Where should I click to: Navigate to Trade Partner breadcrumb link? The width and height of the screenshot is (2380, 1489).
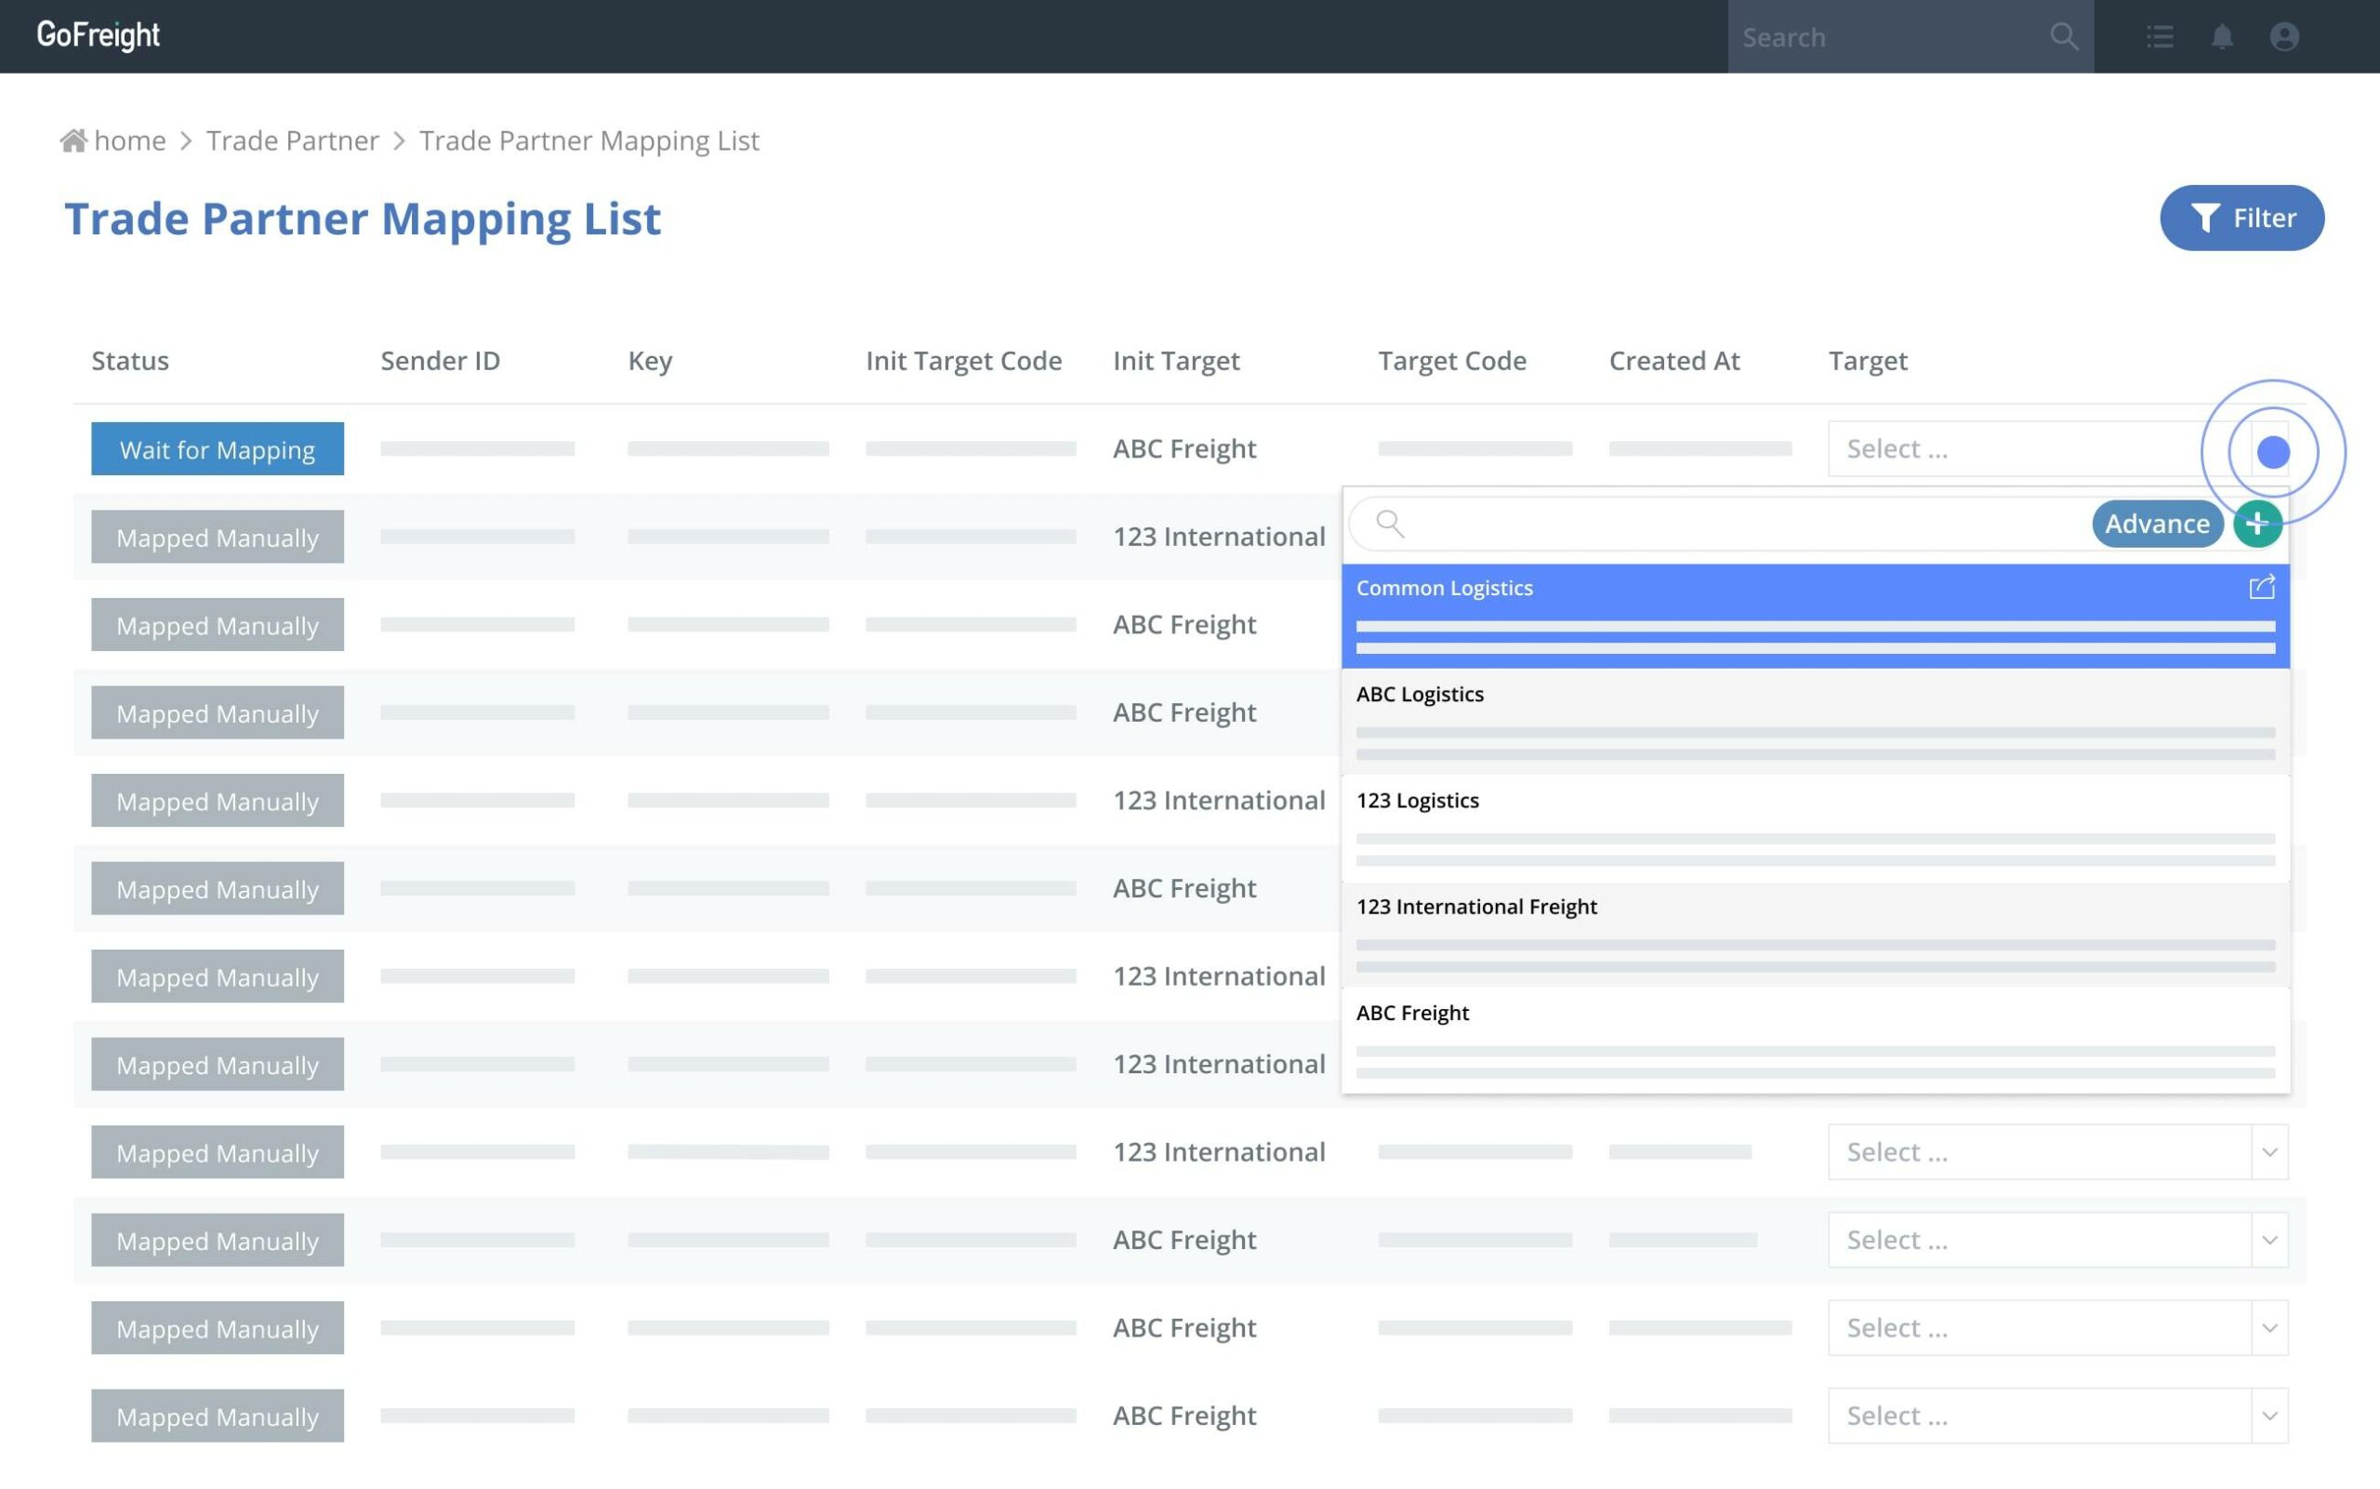pyautogui.click(x=292, y=140)
